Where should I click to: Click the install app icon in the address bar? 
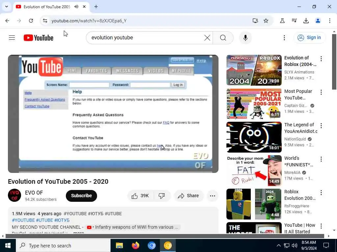(255, 21)
